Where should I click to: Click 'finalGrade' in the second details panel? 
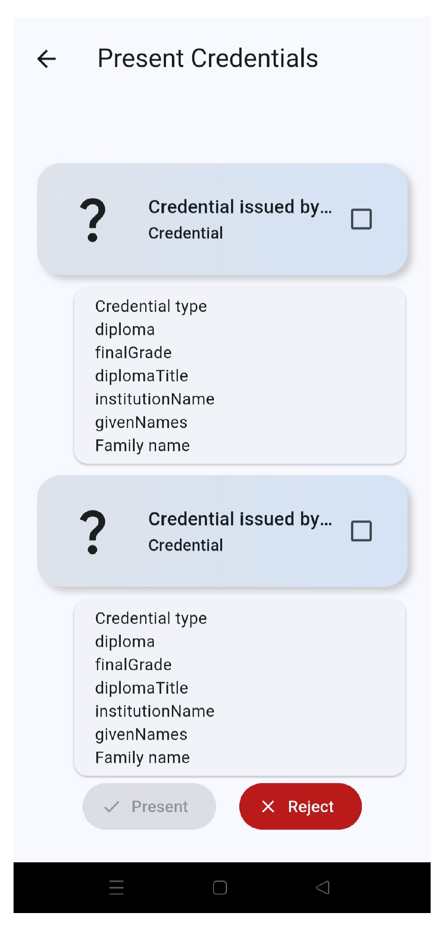pos(133,664)
